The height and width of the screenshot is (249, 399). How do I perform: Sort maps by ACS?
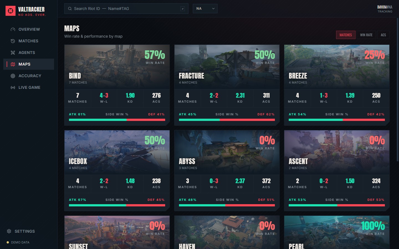point(383,35)
